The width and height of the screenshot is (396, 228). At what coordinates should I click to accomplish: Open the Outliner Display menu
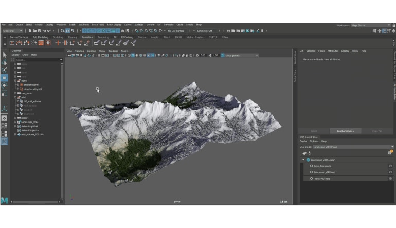15,55
